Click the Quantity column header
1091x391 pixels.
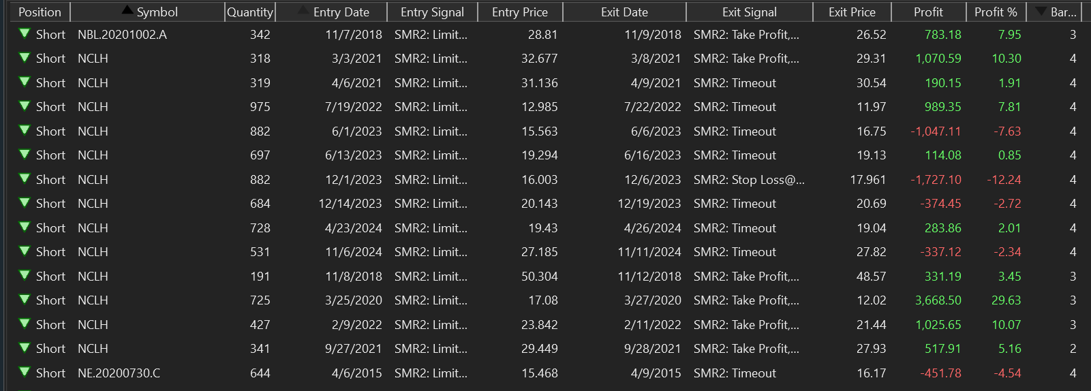pos(250,12)
